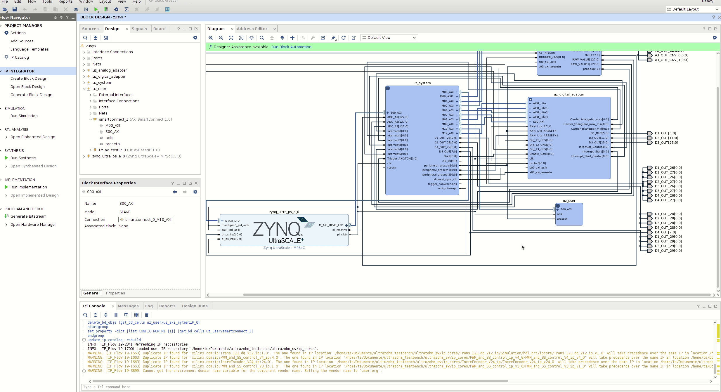This screenshot has height=392, width=721.
Task: Switch to the Address Editor tab
Action: coord(252,29)
